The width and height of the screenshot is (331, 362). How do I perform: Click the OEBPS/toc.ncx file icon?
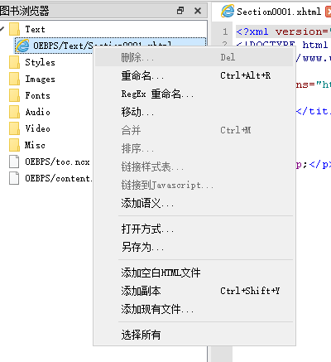[14, 162]
